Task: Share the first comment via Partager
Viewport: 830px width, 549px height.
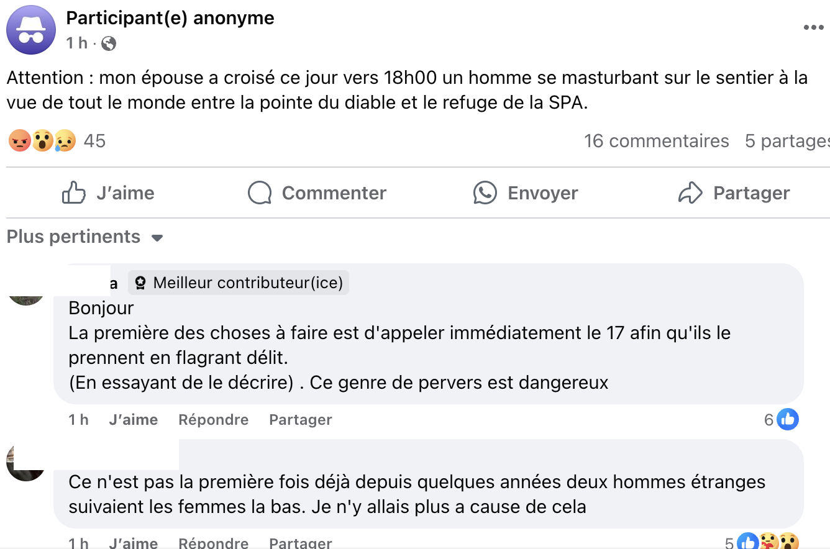Action: pyautogui.click(x=300, y=420)
